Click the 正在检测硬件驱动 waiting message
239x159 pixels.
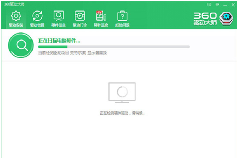pyautogui.click(x=122, y=113)
